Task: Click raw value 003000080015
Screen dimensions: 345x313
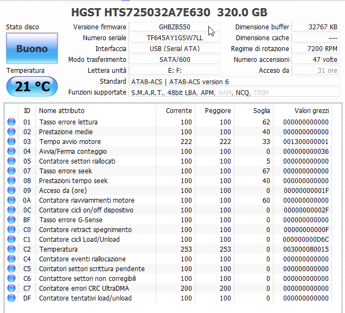Action: point(306,249)
